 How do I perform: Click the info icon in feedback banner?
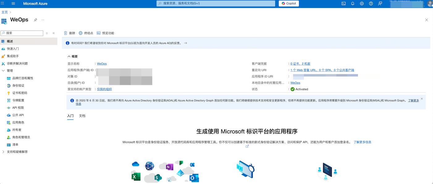(x=68, y=43)
